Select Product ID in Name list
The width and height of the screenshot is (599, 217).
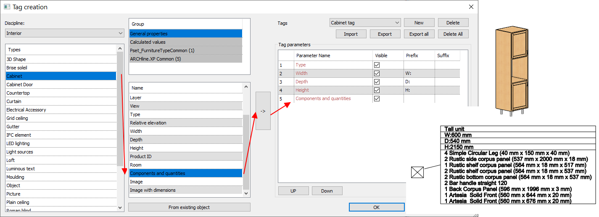186,156
